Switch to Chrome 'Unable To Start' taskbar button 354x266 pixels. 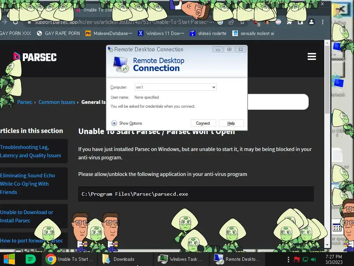pyautogui.click(x=69, y=259)
